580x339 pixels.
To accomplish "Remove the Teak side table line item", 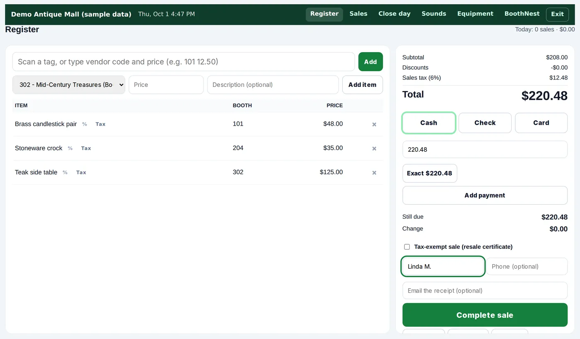I will pyautogui.click(x=374, y=173).
